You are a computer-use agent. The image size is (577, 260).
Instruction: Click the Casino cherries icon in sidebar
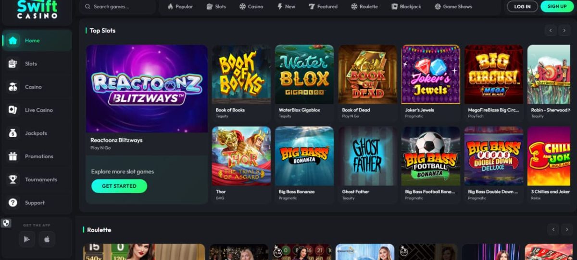coord(13,87)
